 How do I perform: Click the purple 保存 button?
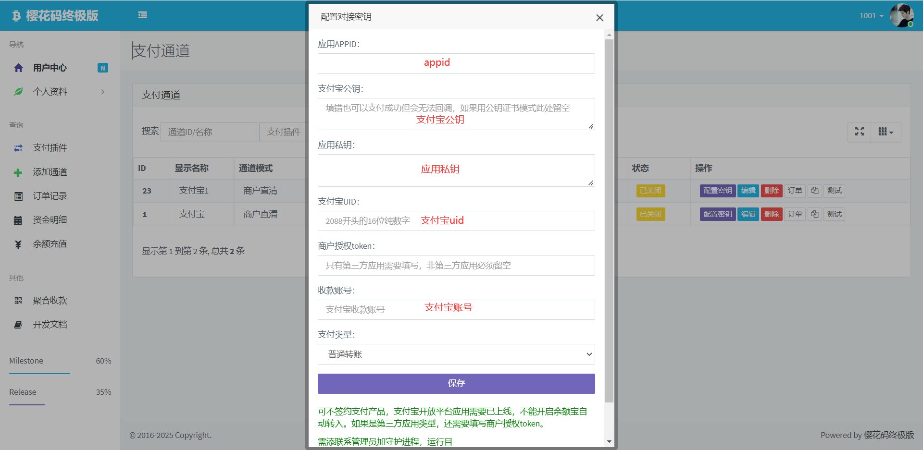pyautogui.click(x=456, y=383)
